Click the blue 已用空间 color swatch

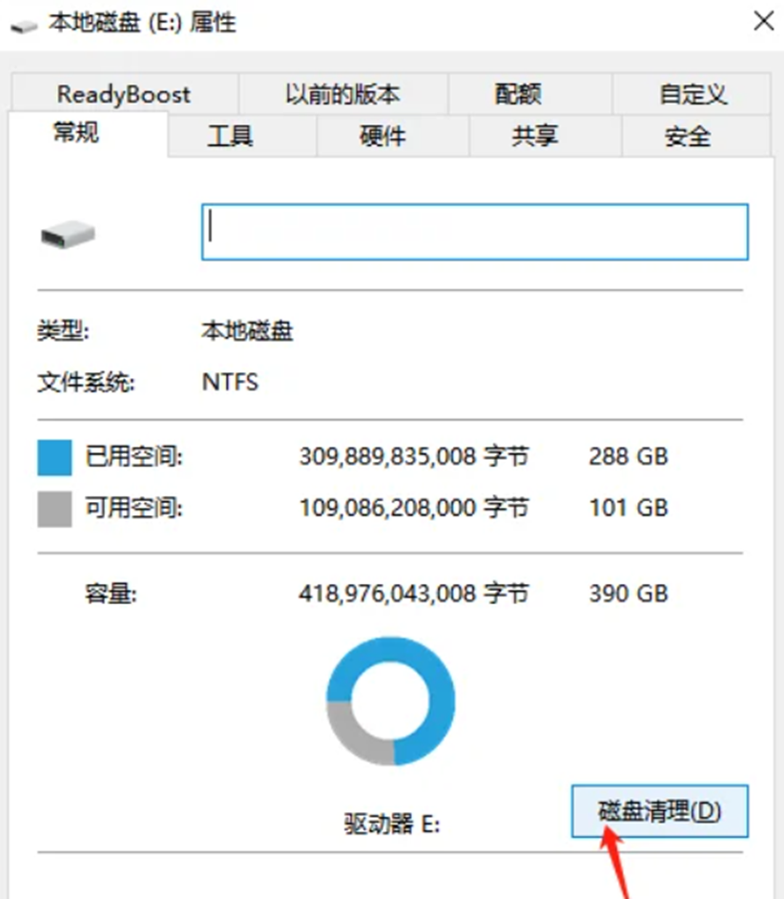tap(54, 457)
